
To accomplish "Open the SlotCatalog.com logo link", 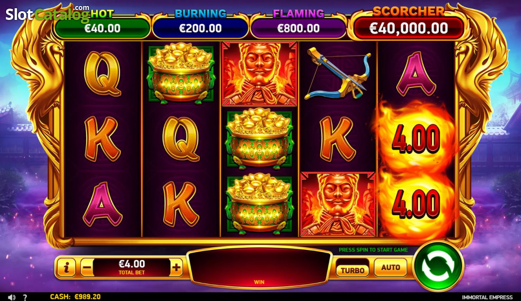I will point(48,14).
